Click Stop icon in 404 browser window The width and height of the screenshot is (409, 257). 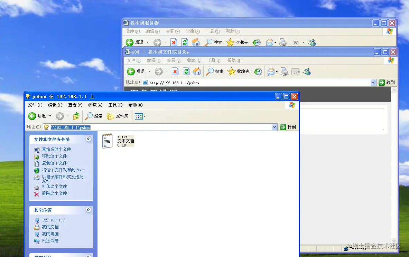(175, 72)
